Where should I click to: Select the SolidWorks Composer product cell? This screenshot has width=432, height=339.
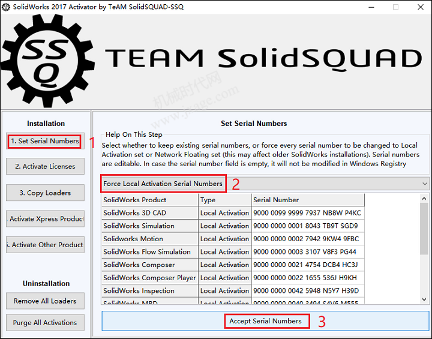point(150,265)
